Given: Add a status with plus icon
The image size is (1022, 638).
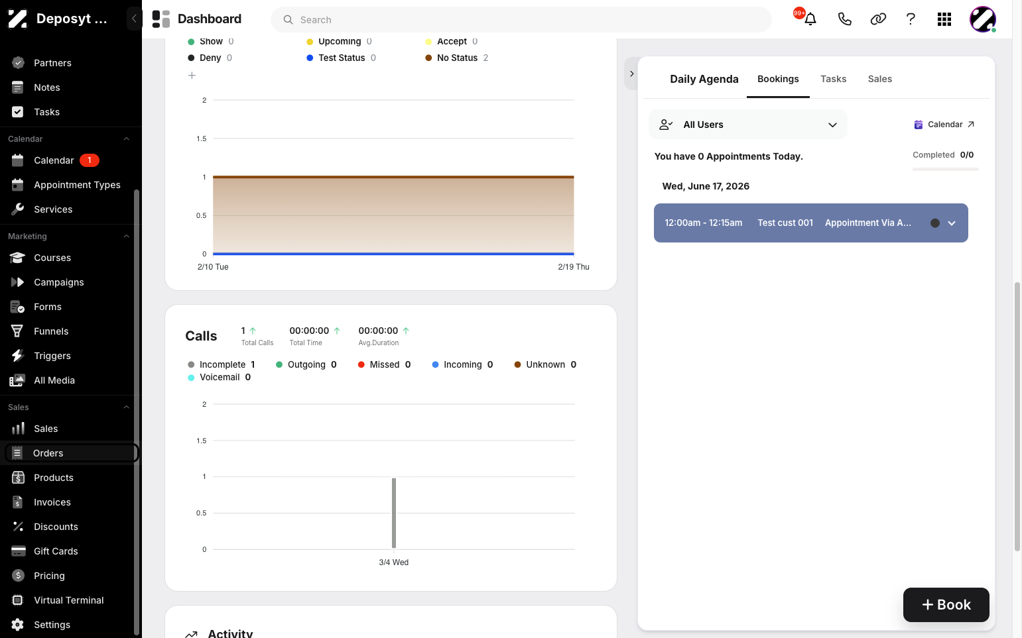Looking at the screenshot, I should coord(192,76).
